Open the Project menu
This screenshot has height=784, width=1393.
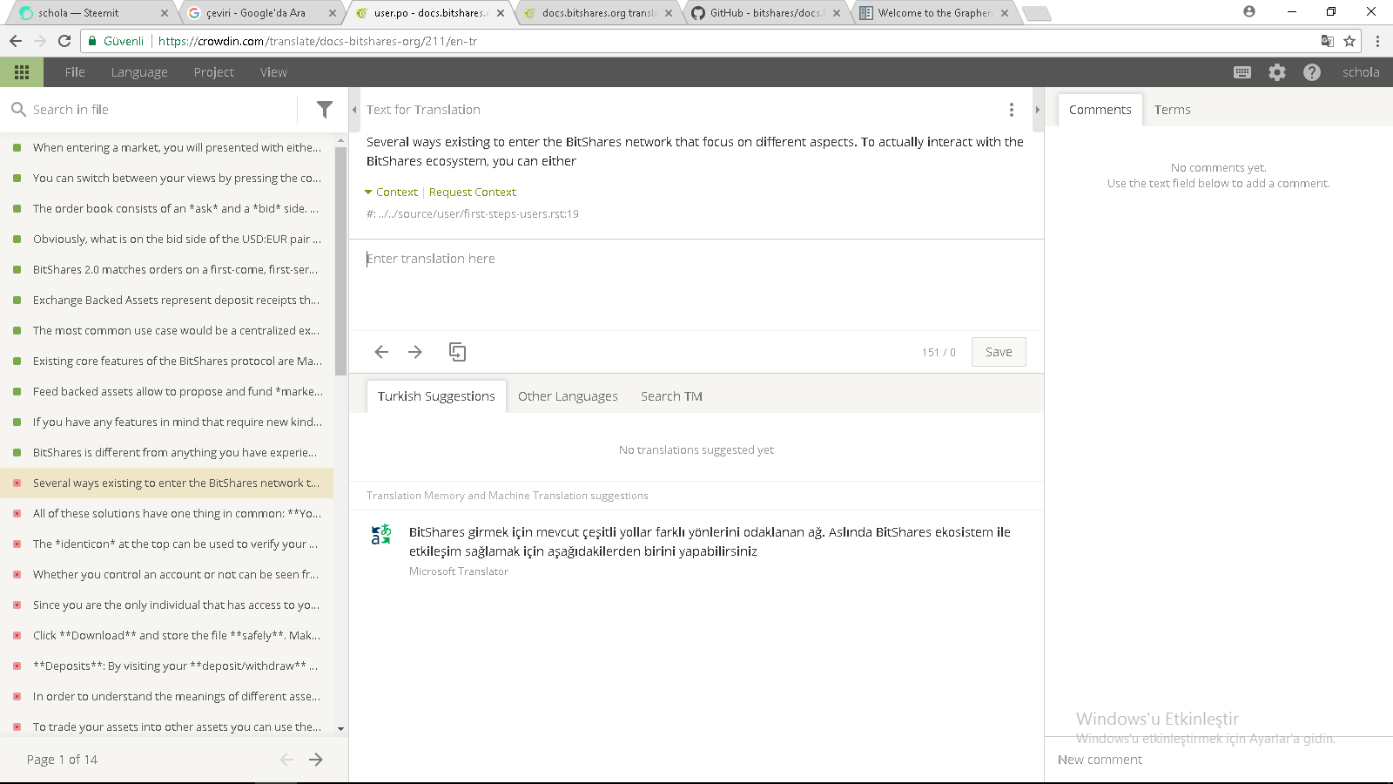[x=214, y=72]
